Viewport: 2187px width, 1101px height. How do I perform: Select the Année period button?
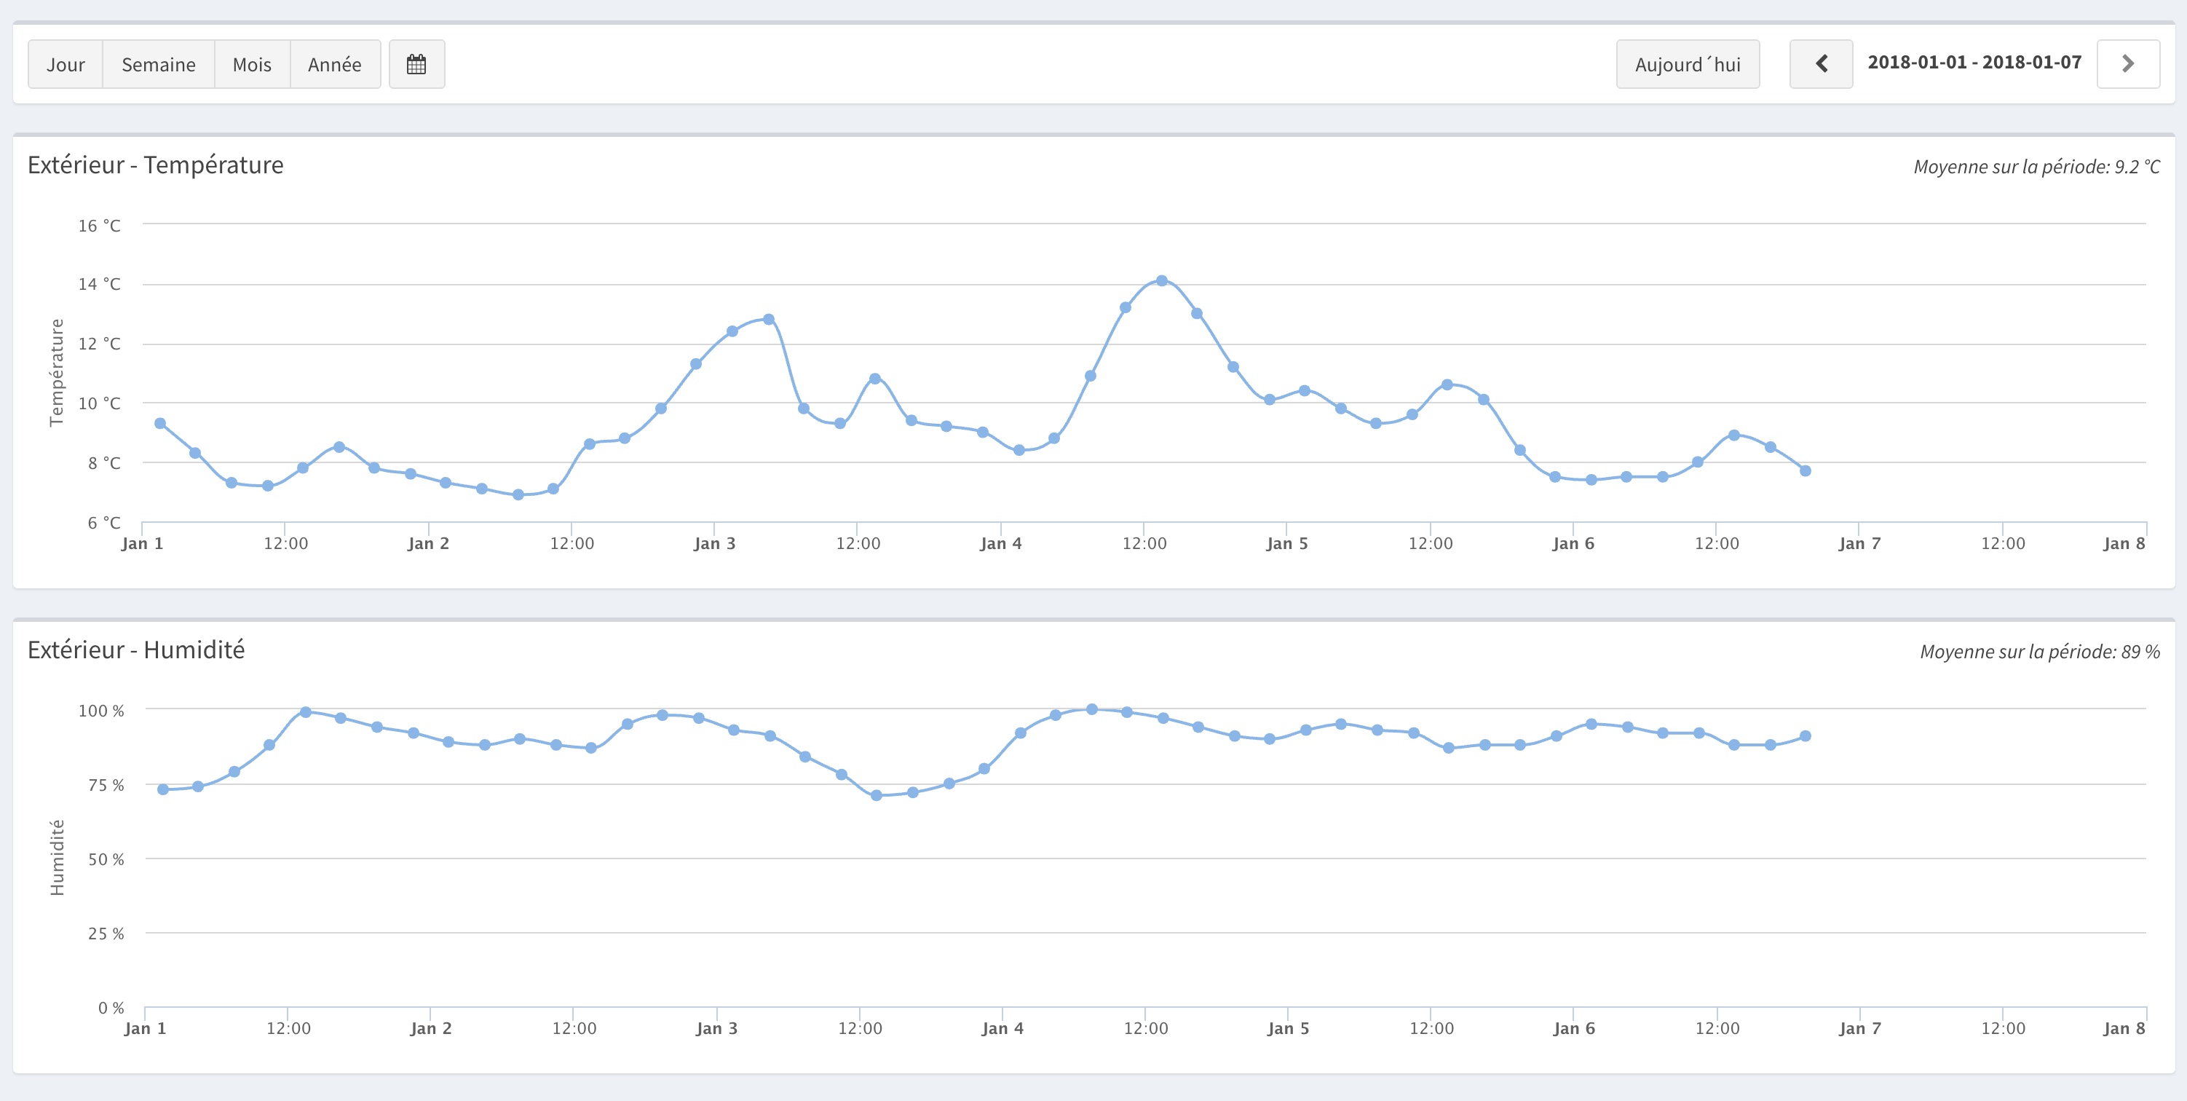click(334, 65)
